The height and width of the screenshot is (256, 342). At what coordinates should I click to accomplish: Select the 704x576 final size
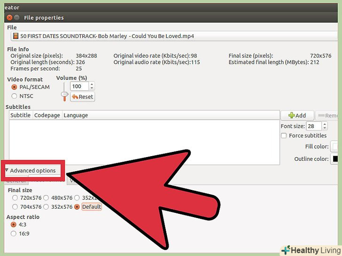coord(15,207)
